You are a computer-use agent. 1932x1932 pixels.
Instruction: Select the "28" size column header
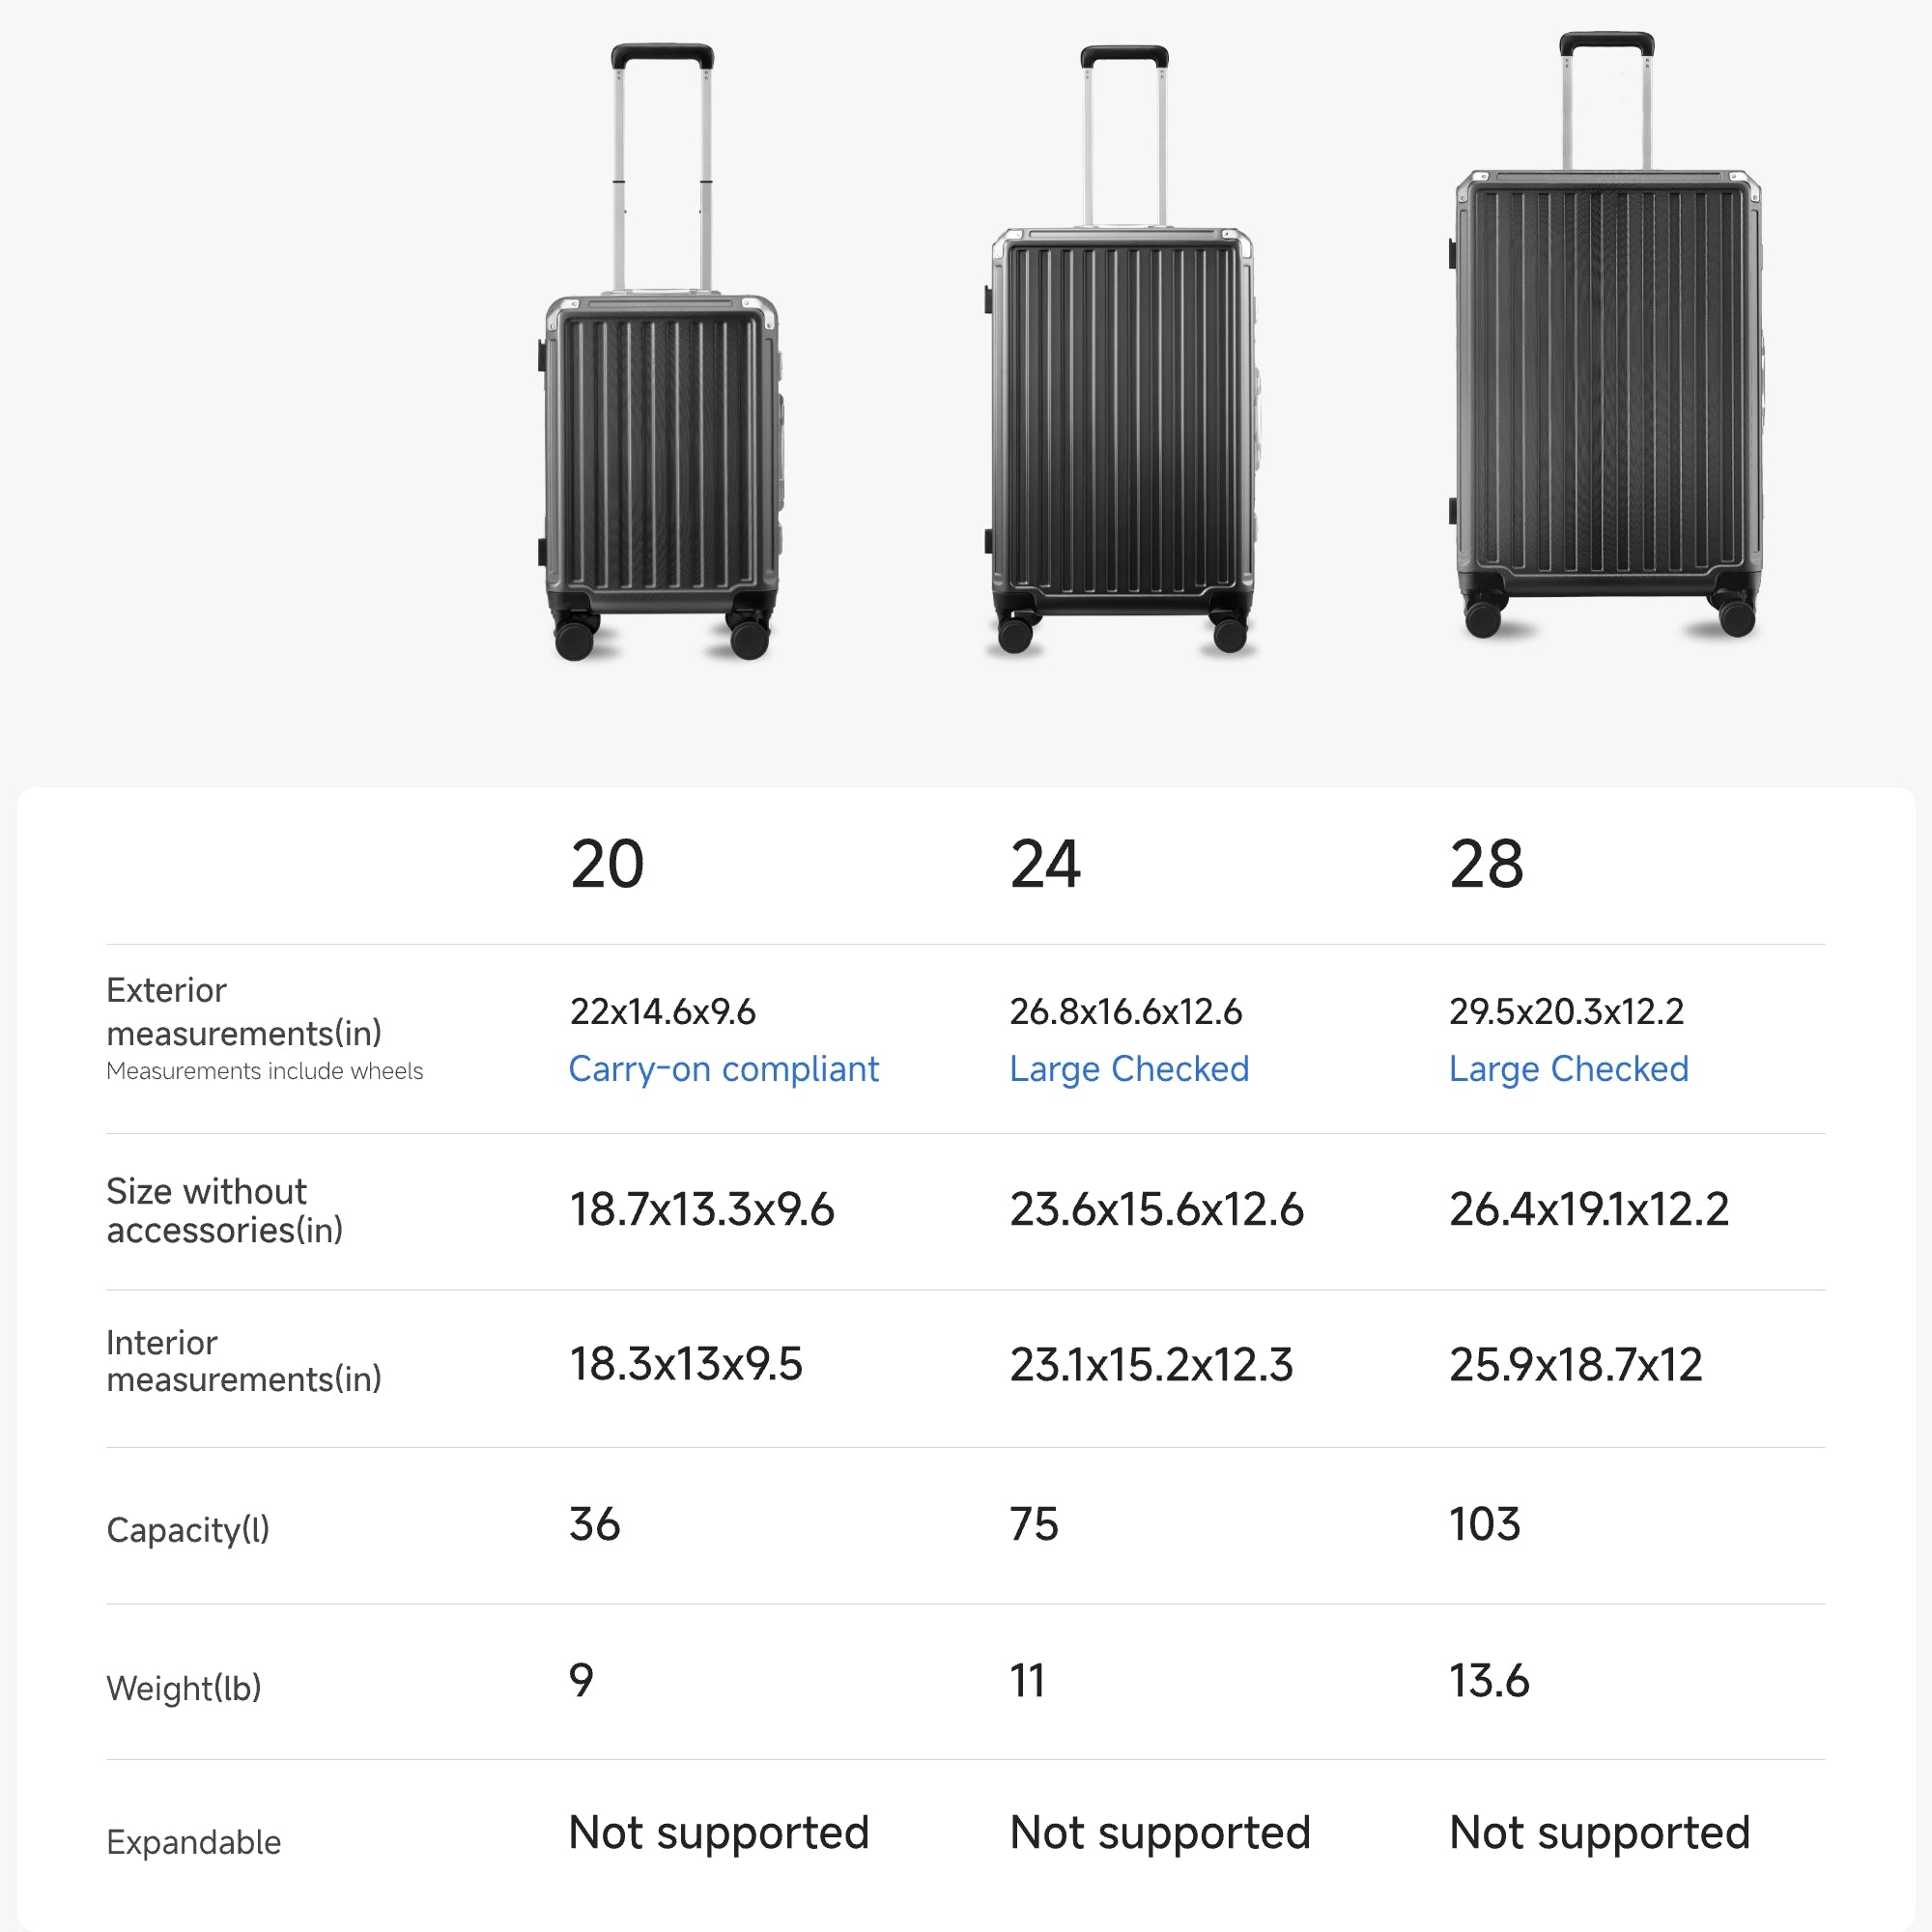[1486, 864]
